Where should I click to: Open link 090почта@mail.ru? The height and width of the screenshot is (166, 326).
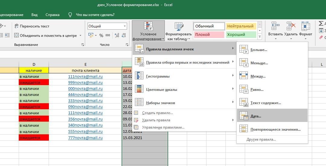click(85, 107)
